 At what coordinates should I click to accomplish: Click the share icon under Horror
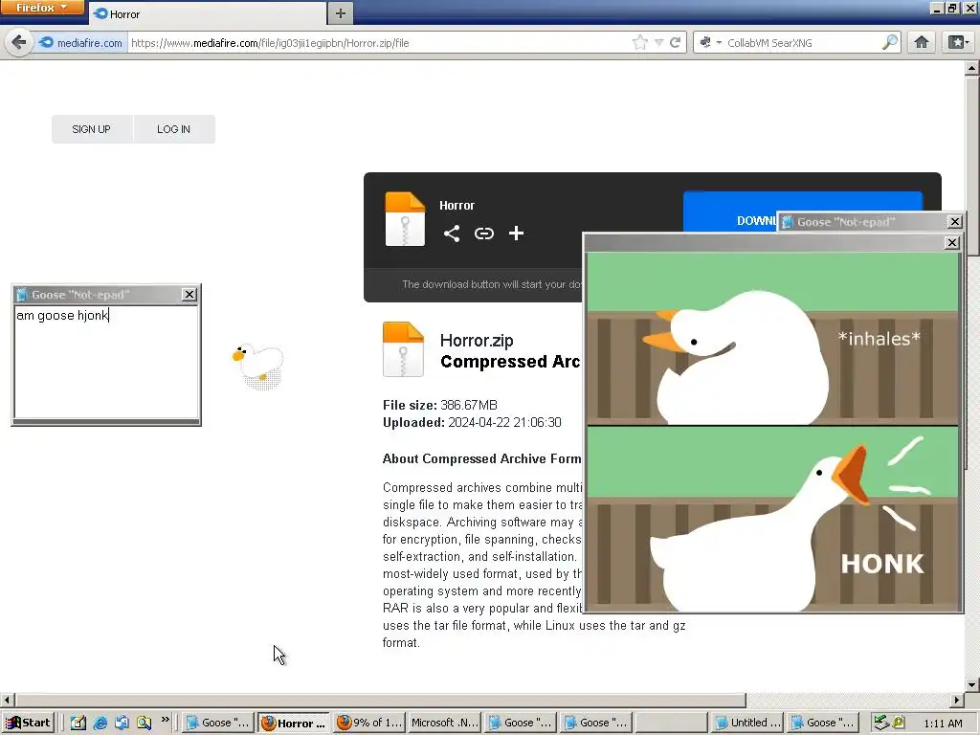coord(452,234)
